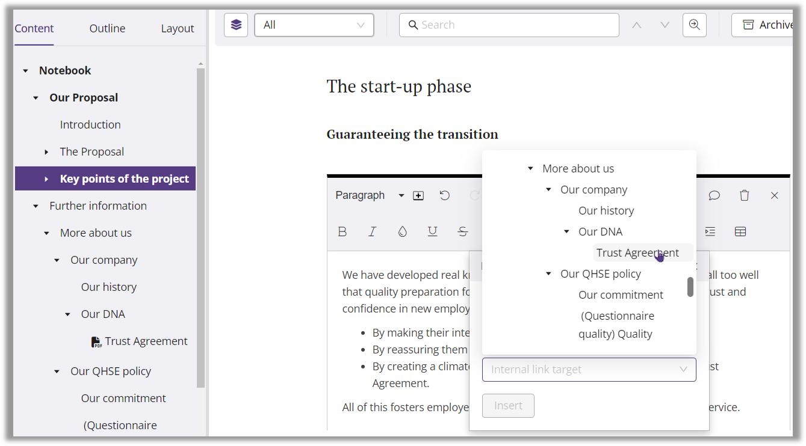Insert a table using the table icon
The width and height of the screenshot is (806, 446).
coord(740,231)
